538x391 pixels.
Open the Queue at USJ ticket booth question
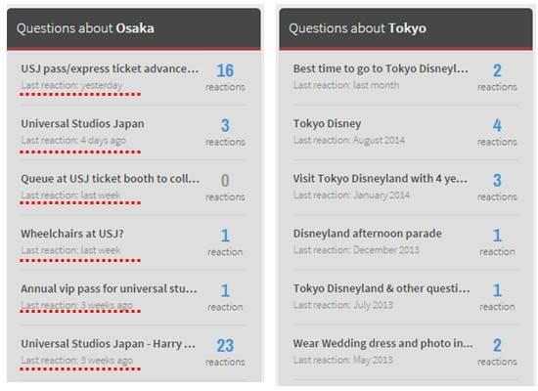point(111,179)
